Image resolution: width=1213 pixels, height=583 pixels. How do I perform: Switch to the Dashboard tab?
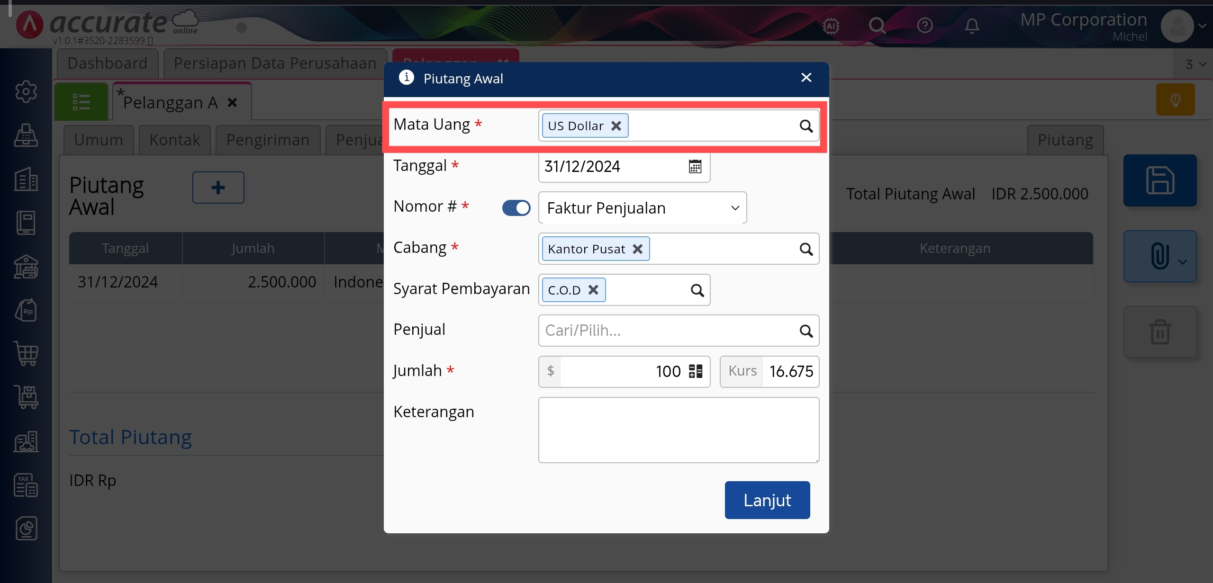click(x=108, y=63)
